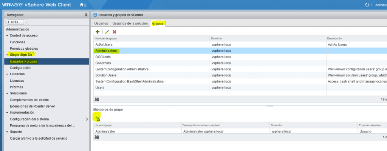Select the Administrators group row
Viewport: 387px width, 151px height.
pyautogui.click(x=240, y=51)
